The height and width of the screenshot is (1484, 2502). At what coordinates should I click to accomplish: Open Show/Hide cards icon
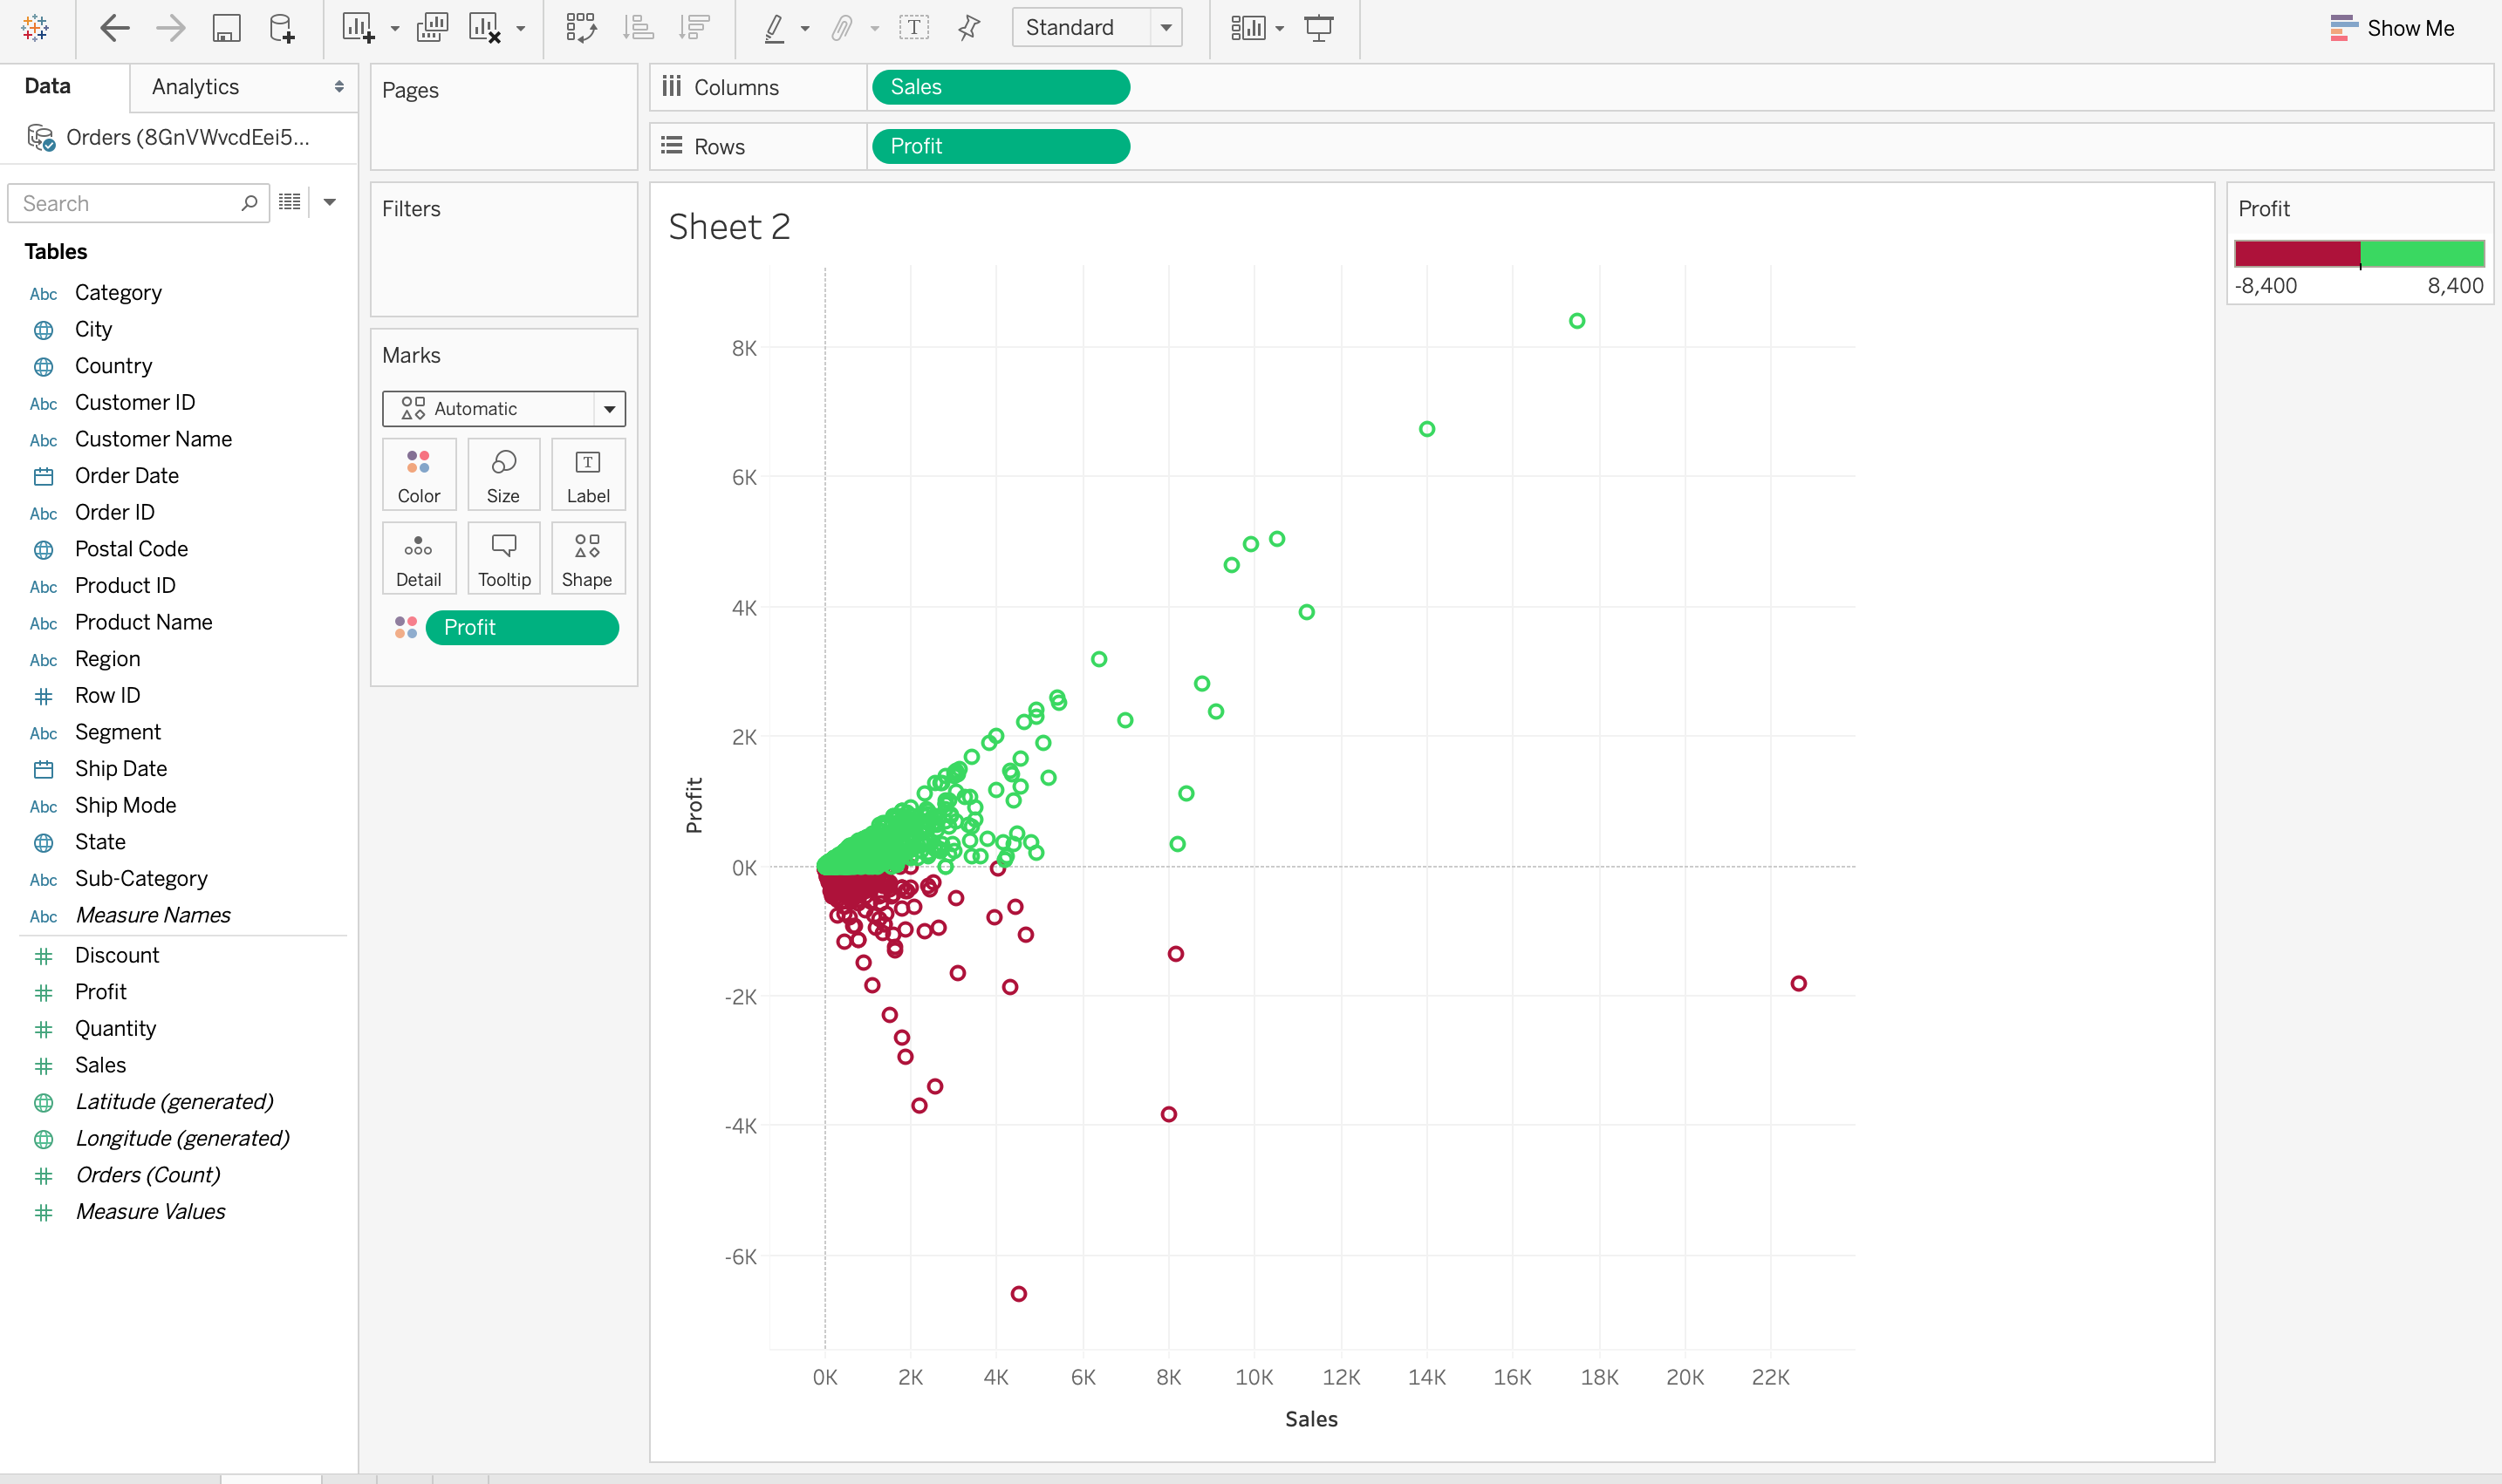[1248, 27]
